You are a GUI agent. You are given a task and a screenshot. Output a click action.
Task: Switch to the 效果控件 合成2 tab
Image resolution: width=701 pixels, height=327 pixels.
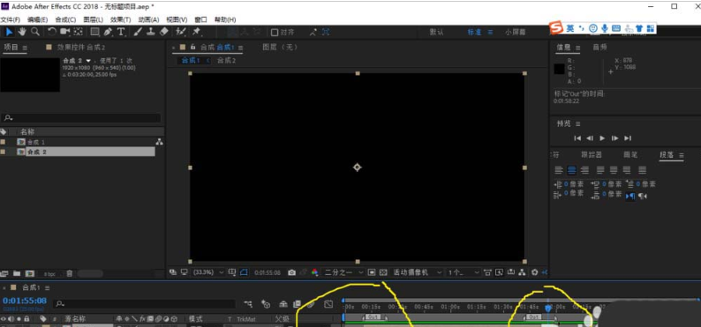(x=81, y=48)
